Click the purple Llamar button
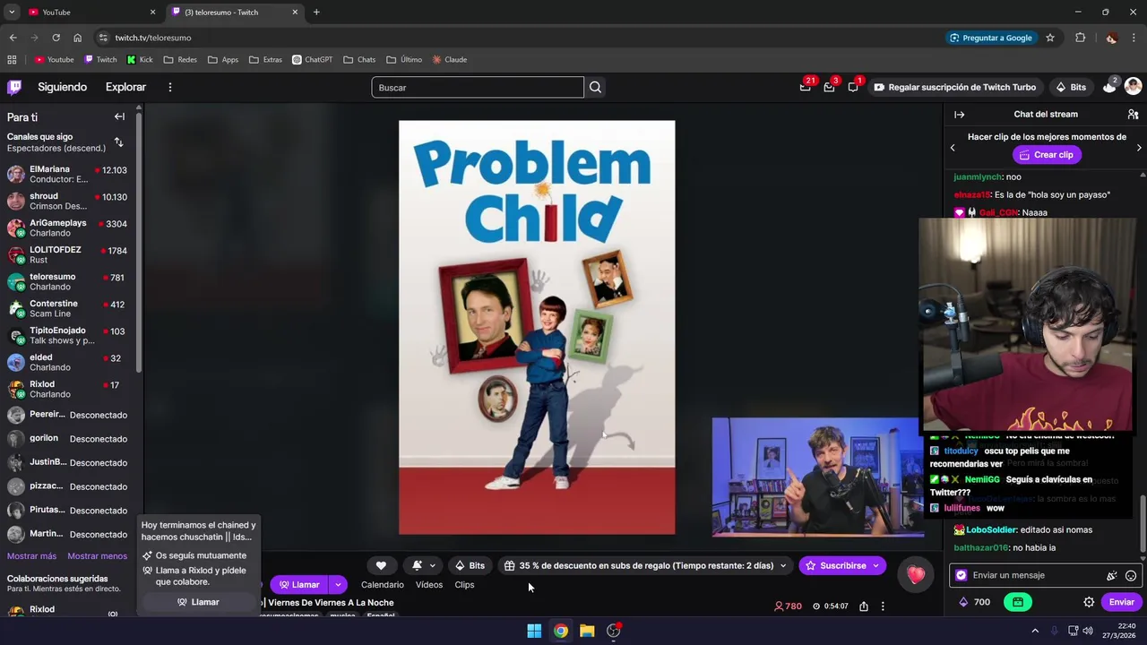 tap(299, 585)
